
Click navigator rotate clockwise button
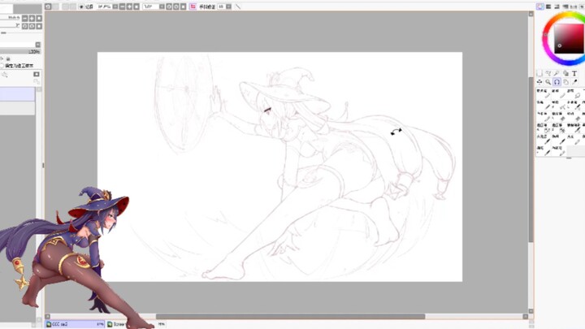(32, 26)
